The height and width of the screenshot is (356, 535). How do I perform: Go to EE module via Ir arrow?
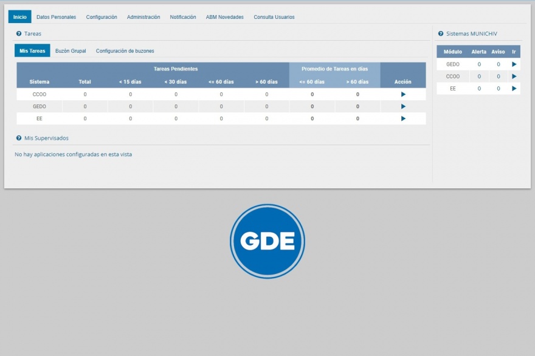pyautogui.click(x=514, y=88)
